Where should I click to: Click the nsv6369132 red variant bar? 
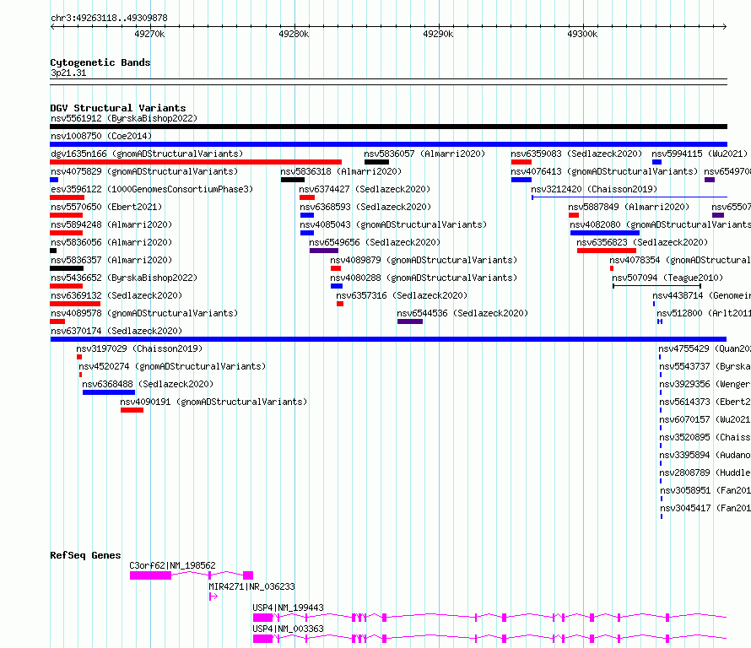coord(75,304)
